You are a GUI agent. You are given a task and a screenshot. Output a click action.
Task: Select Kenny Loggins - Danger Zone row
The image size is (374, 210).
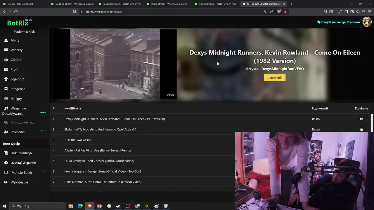point(142,171)
